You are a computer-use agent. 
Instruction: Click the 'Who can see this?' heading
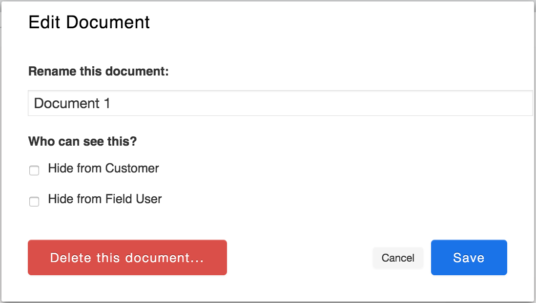(x=82, y=142)
